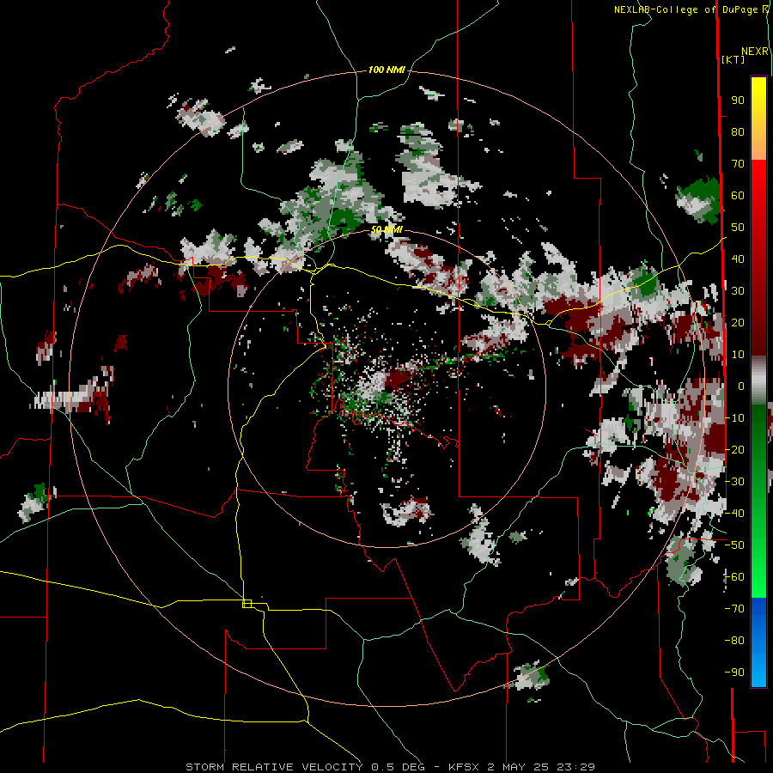
Task: Click the 80 value on the velocity scale
Action: 738,132
